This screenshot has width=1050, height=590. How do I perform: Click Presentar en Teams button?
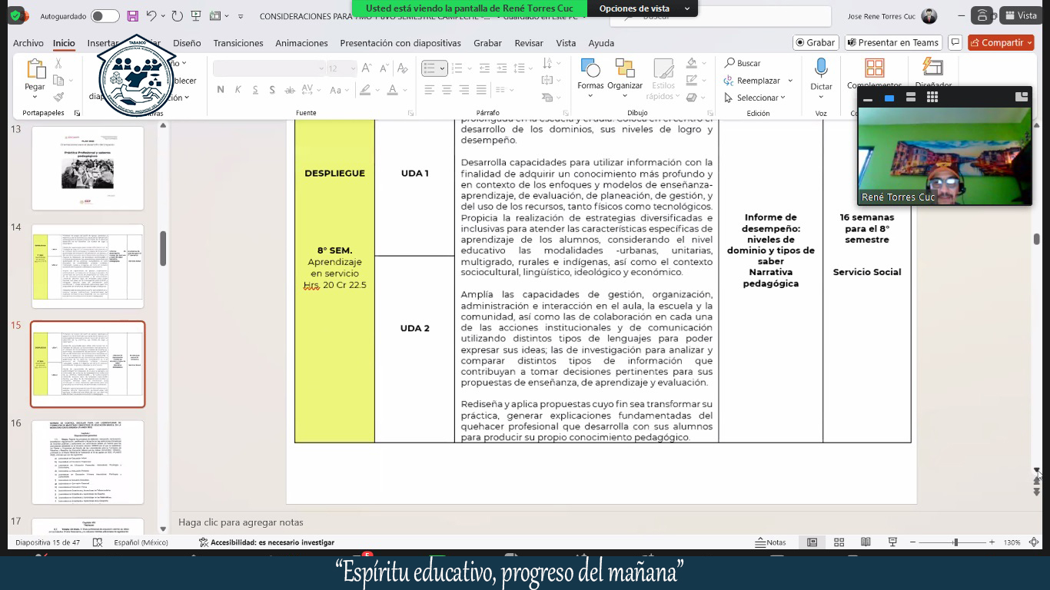[893, 43]
